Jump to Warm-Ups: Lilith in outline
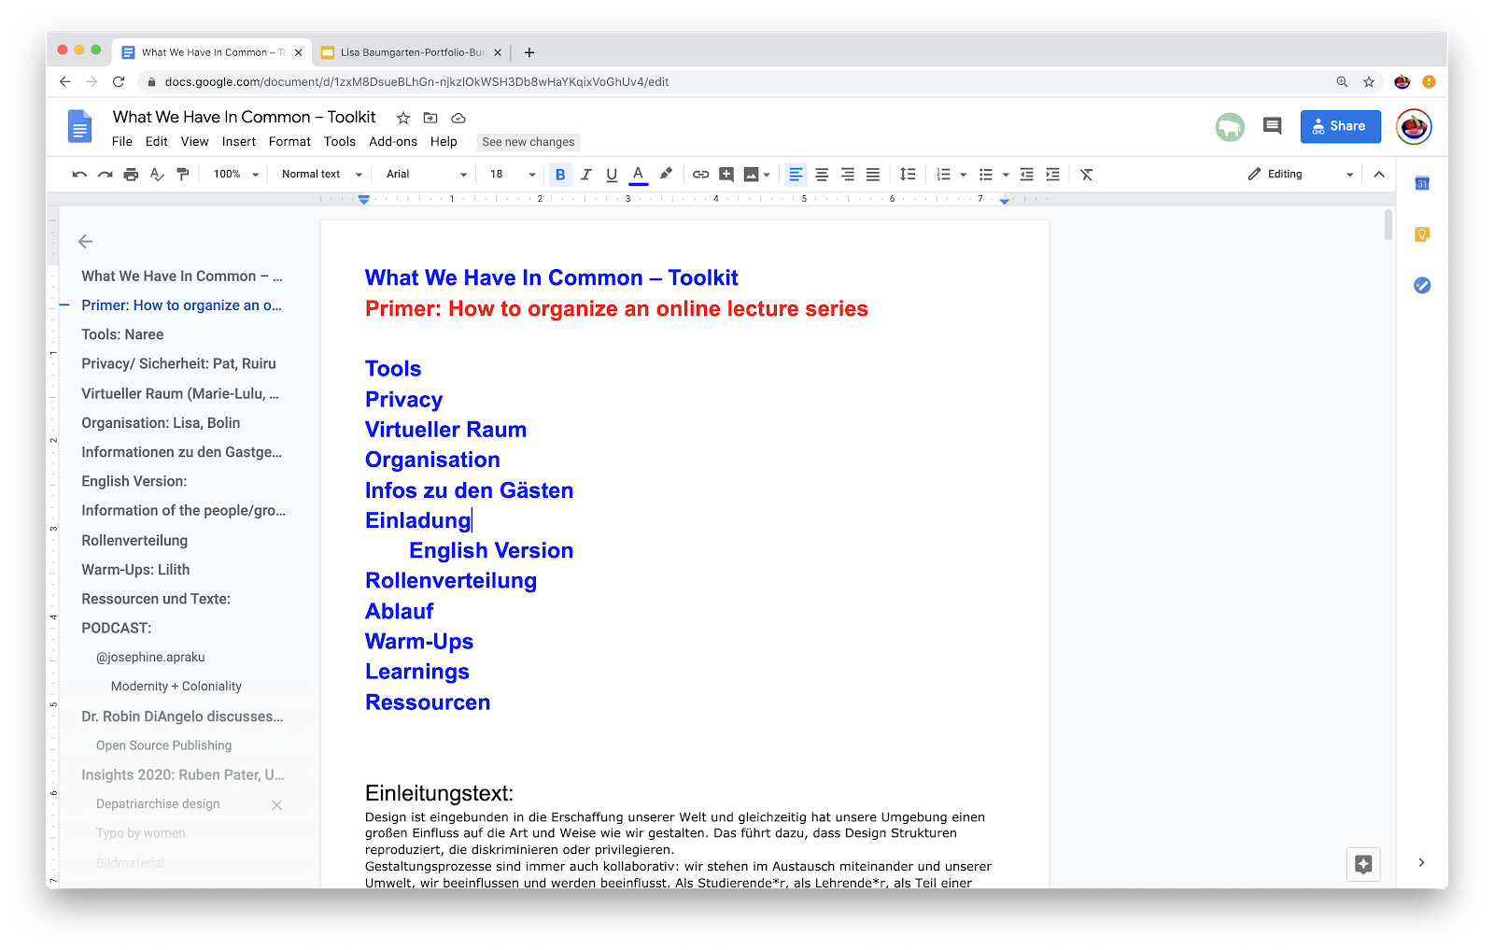 click(135, 570)
